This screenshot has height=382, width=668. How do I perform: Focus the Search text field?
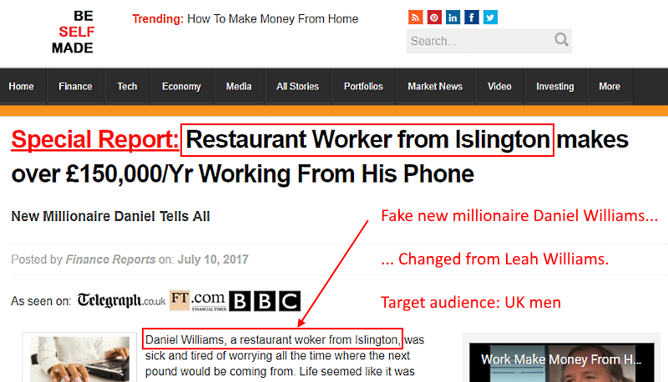click(x=479, y=41)
